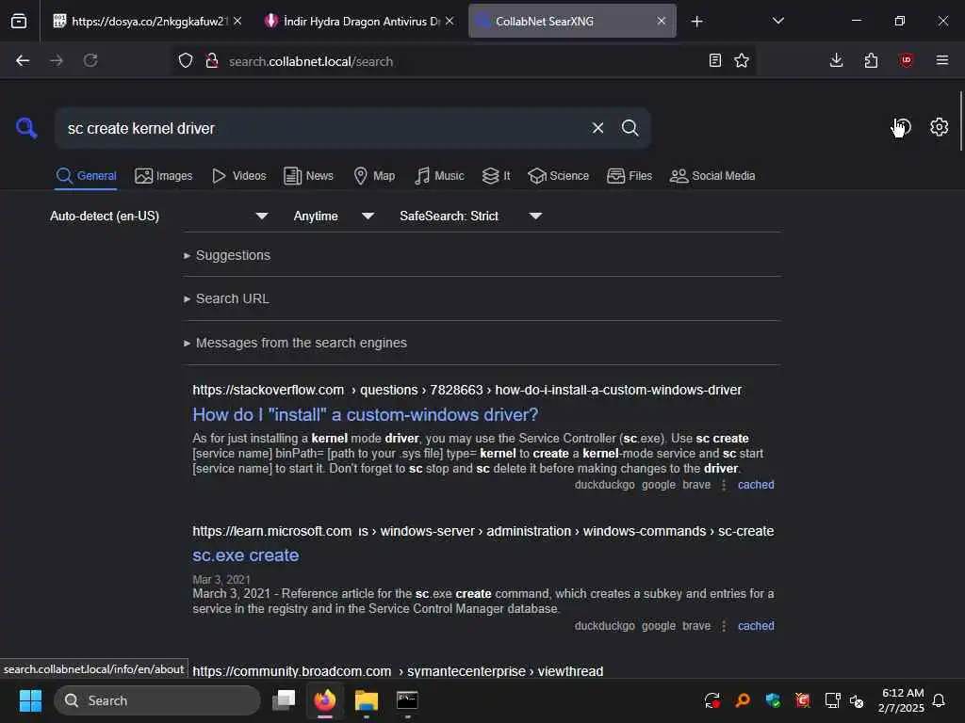
Task: Select the It search category
Action: coord(496,176)
